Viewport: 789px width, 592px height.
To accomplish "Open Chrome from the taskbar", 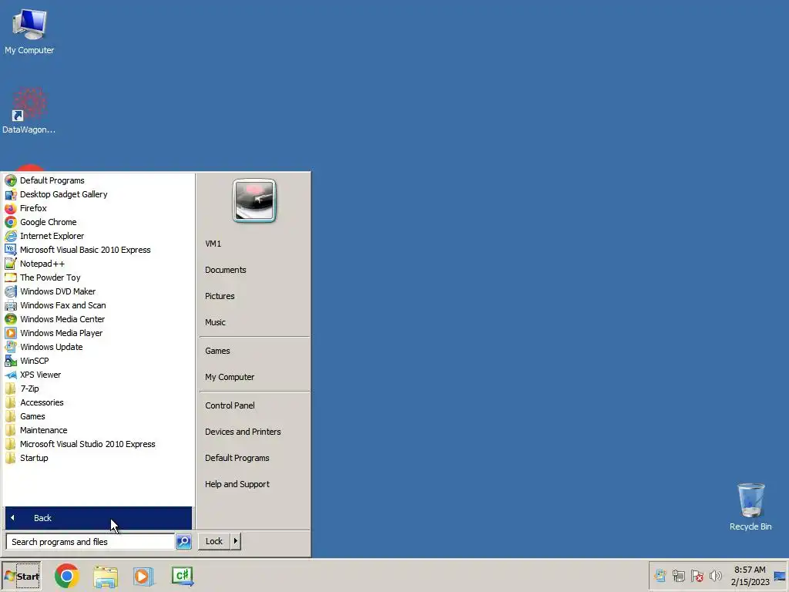I will point(67,576).
